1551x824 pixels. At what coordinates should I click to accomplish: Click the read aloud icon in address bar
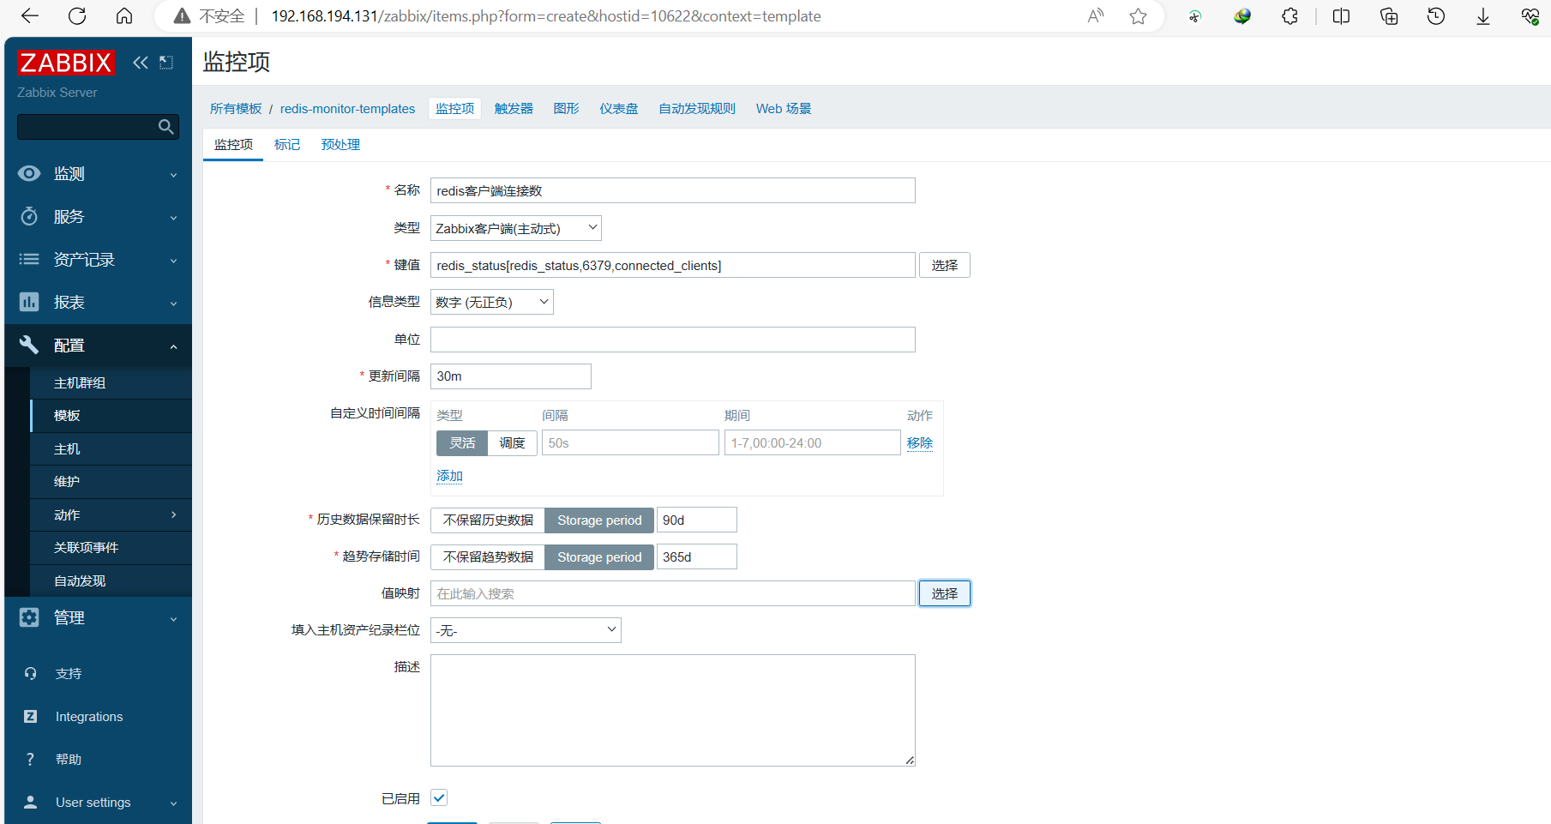[1096, 16]
